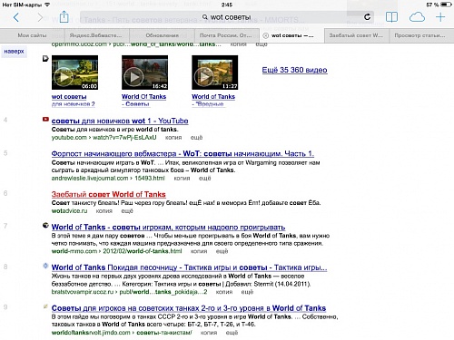Image resolution: width=454 pixels, height=340 pixels.
Task: Play the 06:00 video thumbnail
Action: [x=74, y=73]
